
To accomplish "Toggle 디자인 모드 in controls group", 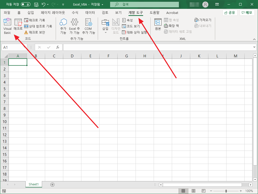I will tap(116, 26).
